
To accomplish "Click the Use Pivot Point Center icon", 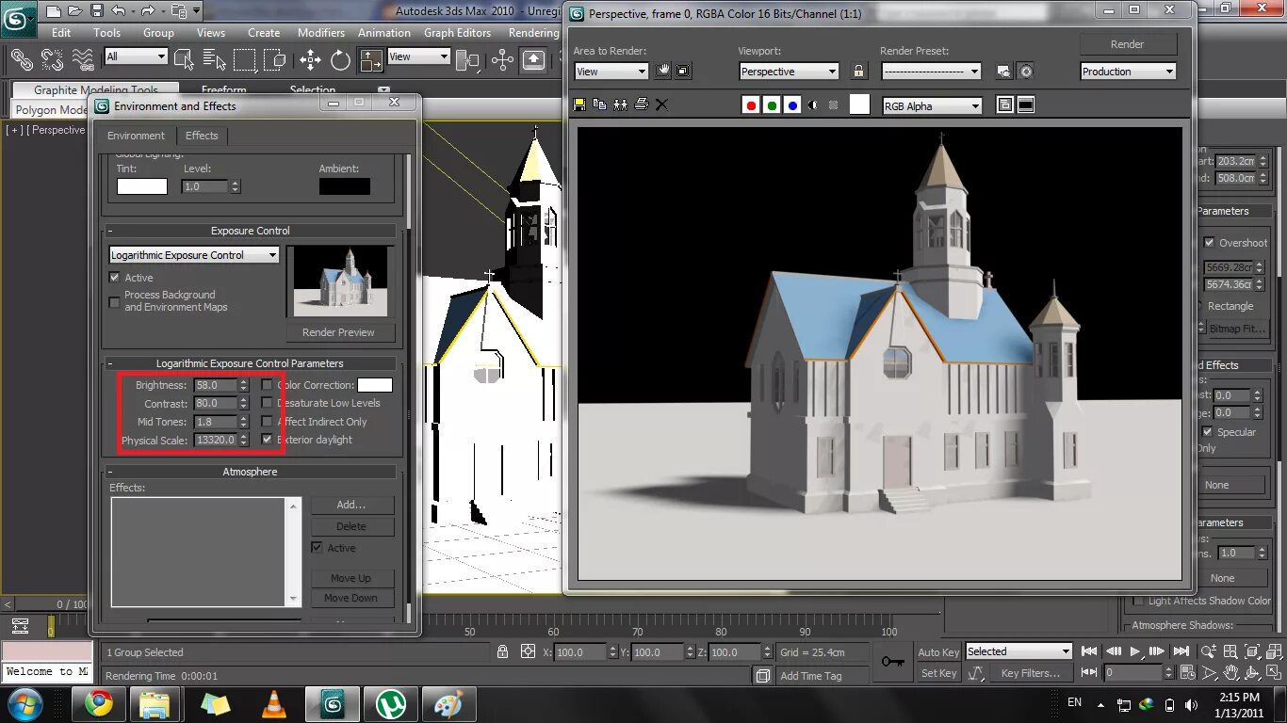I will click(467, 60).
